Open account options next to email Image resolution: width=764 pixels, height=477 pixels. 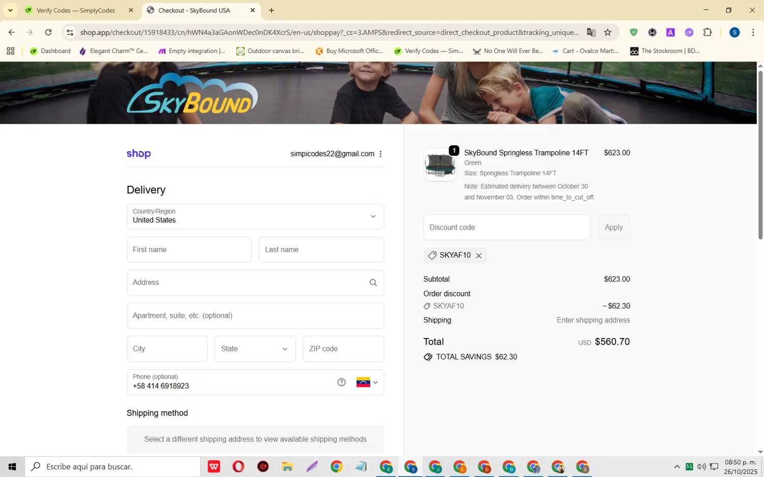click(x=380, y=154)
